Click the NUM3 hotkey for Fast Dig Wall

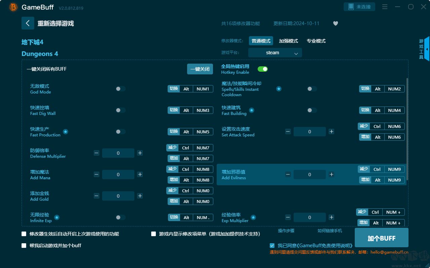point(203,110)
